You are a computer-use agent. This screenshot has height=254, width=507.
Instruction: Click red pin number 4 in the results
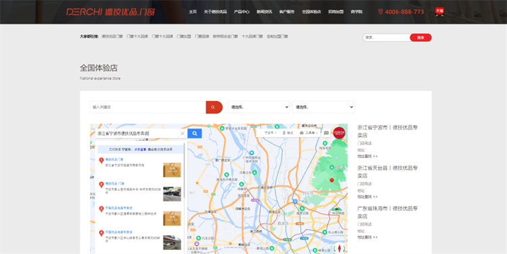click(101, 232)
